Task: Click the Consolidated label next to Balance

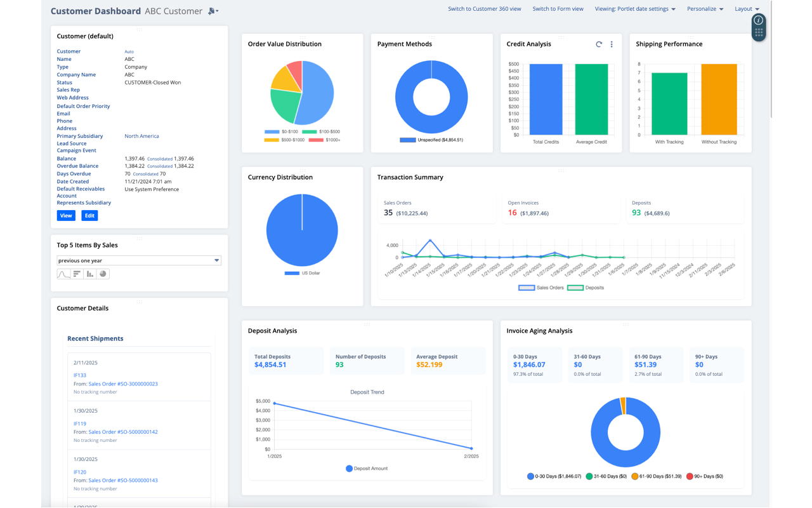Action: (x=160, y=159)
